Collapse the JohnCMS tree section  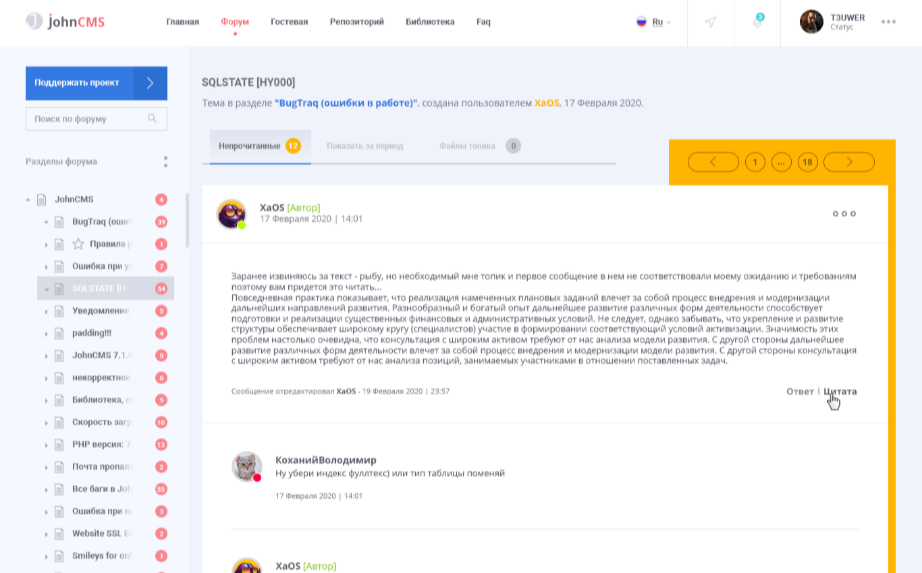point(28,200)
